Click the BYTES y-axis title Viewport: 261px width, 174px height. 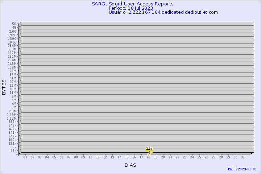(x=4, y=87)
